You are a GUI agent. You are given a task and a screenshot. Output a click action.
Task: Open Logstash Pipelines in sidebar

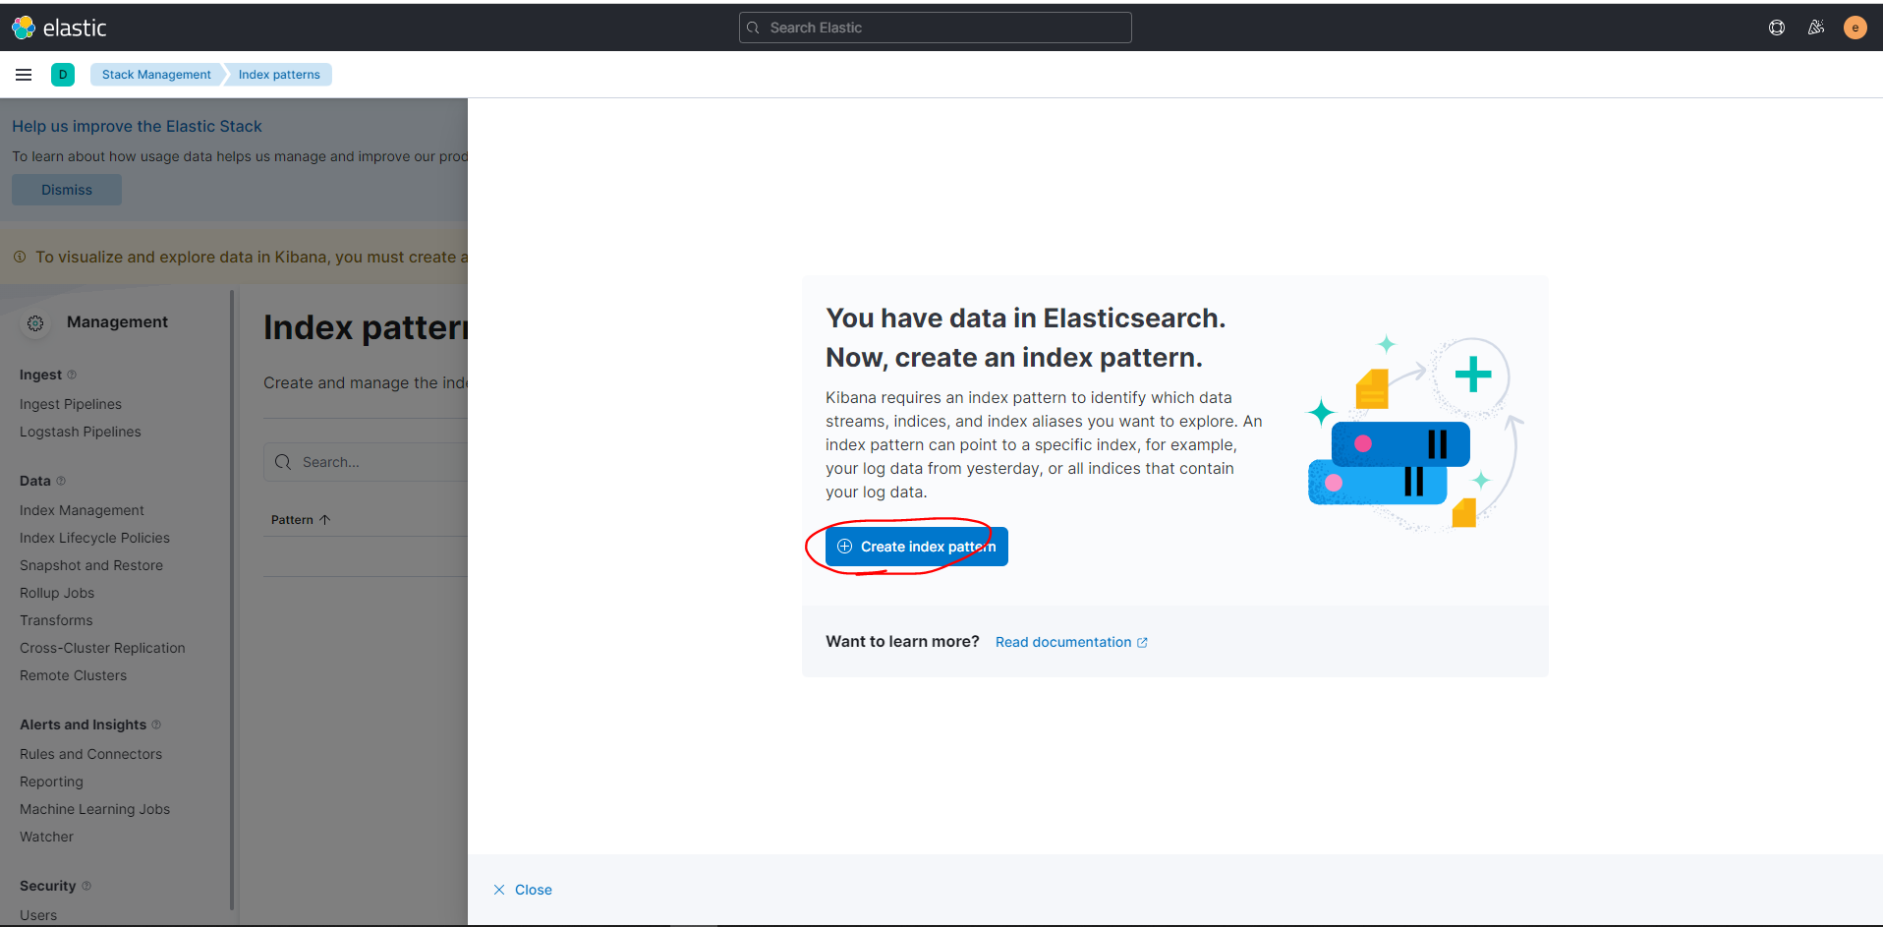point(81,432)
